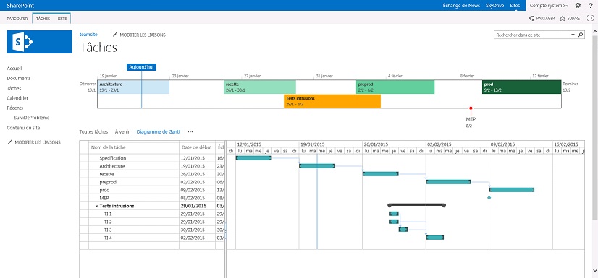Click the TI 4 Gantt bar
The width and height of the screenshot is (598, 278).
click(435, 238)
